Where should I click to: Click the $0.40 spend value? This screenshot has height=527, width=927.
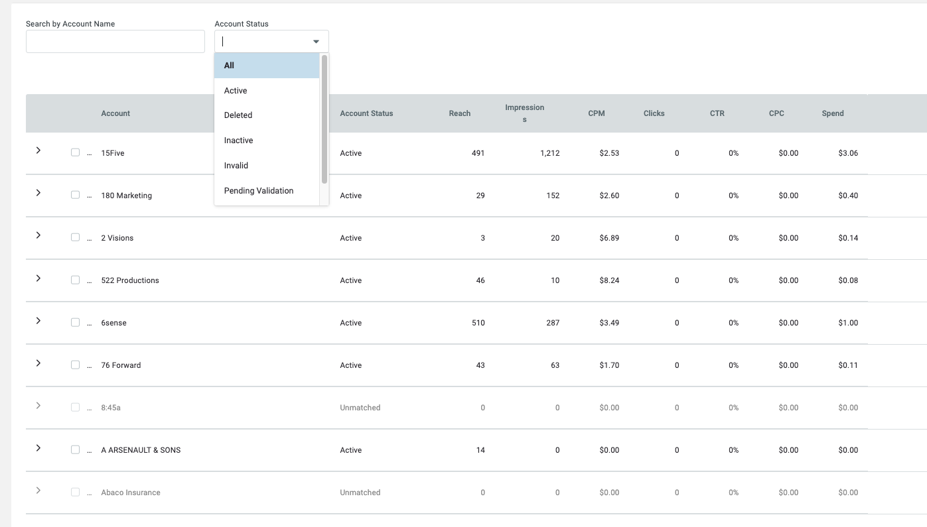pos(848,196)
